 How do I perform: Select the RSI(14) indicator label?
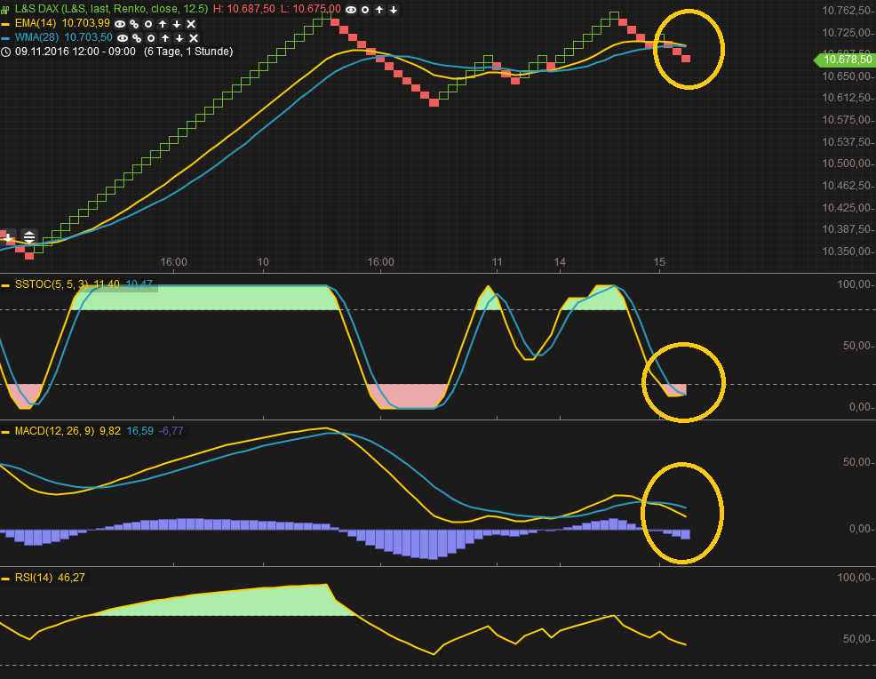pyautogui.click(x=36, y=577)
